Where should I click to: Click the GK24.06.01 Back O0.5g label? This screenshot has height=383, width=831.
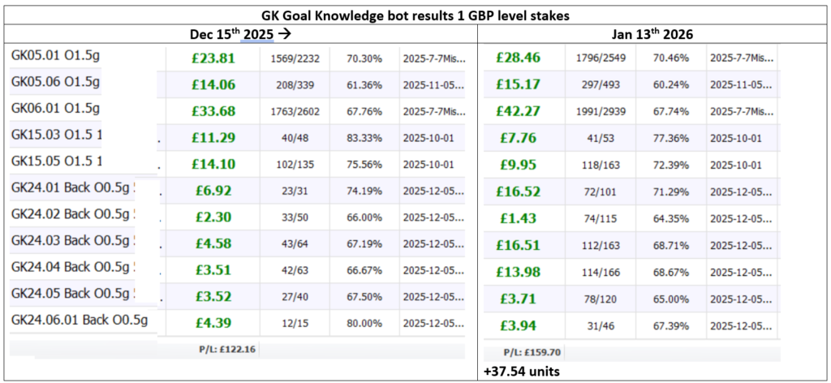click(x=80, y=320)
